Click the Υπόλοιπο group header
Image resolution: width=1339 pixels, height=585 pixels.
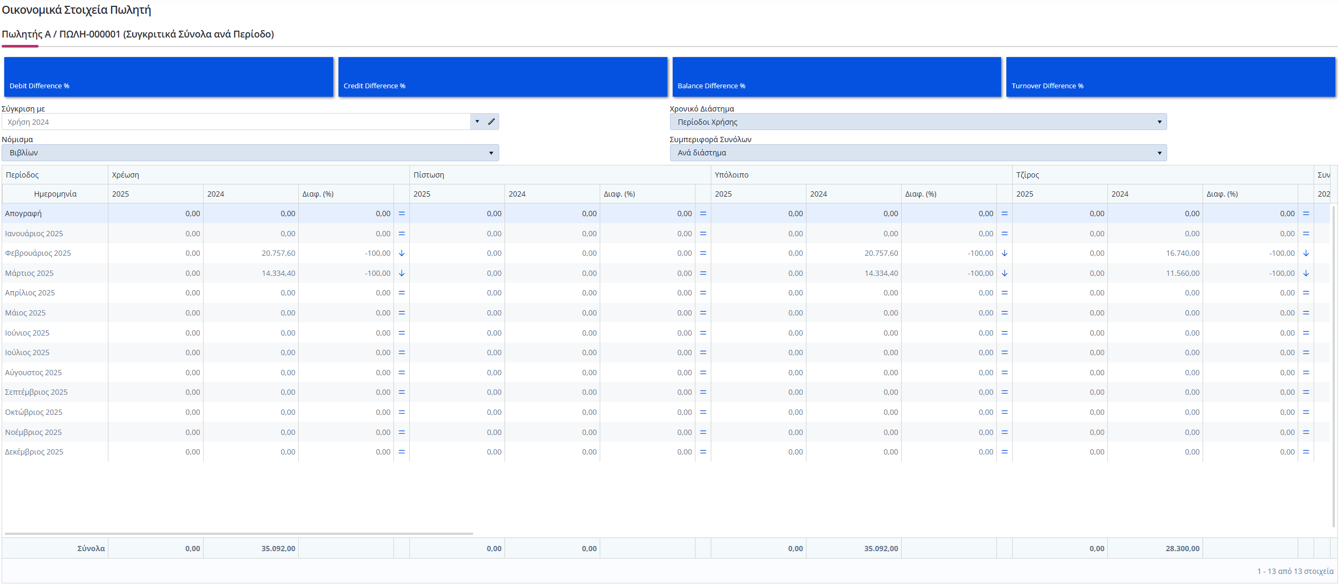click(861, 175)
